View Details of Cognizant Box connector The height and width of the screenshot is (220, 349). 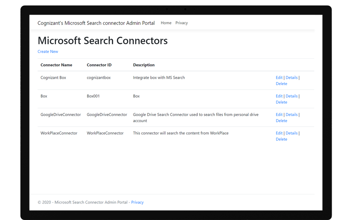click(292, 77)
